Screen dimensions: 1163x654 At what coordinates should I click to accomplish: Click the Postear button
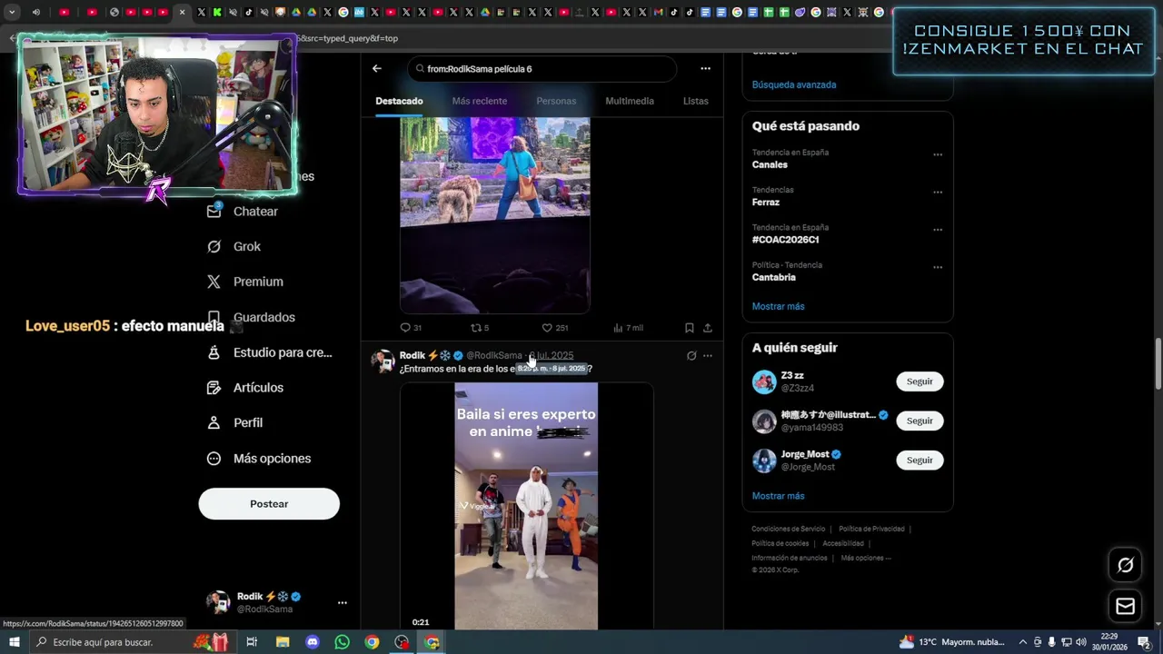[x=269, y=504]
